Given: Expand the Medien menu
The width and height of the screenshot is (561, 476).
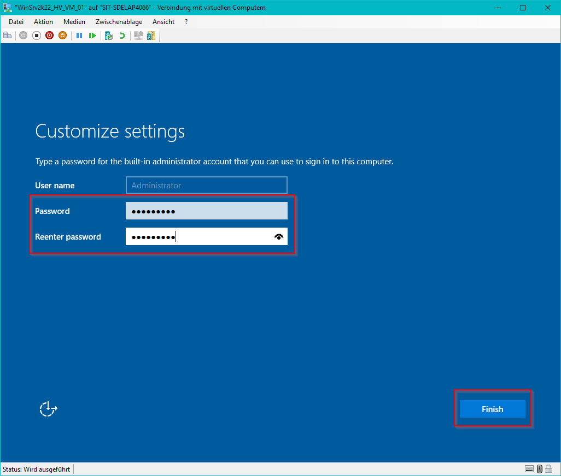Looking at the screenshot, I should [74, 22].
